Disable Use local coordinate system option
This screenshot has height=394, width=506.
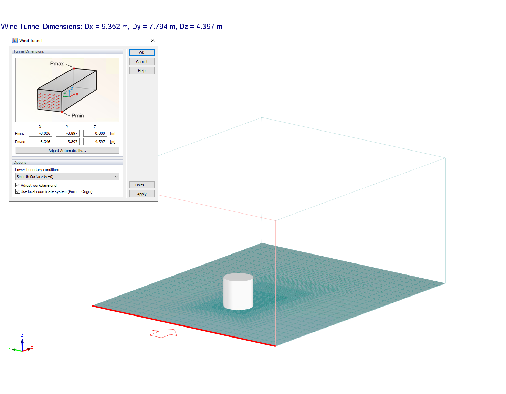pos(18,191)
